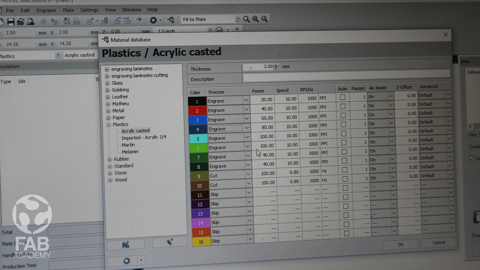
Task: Click the circled AF autofocus icon
Action: [219, 30]
